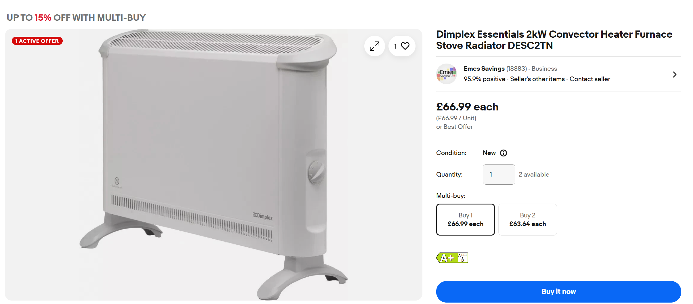Open the condition info icon next to New
This screenshot has height=304, width=693.
point(504,153)
